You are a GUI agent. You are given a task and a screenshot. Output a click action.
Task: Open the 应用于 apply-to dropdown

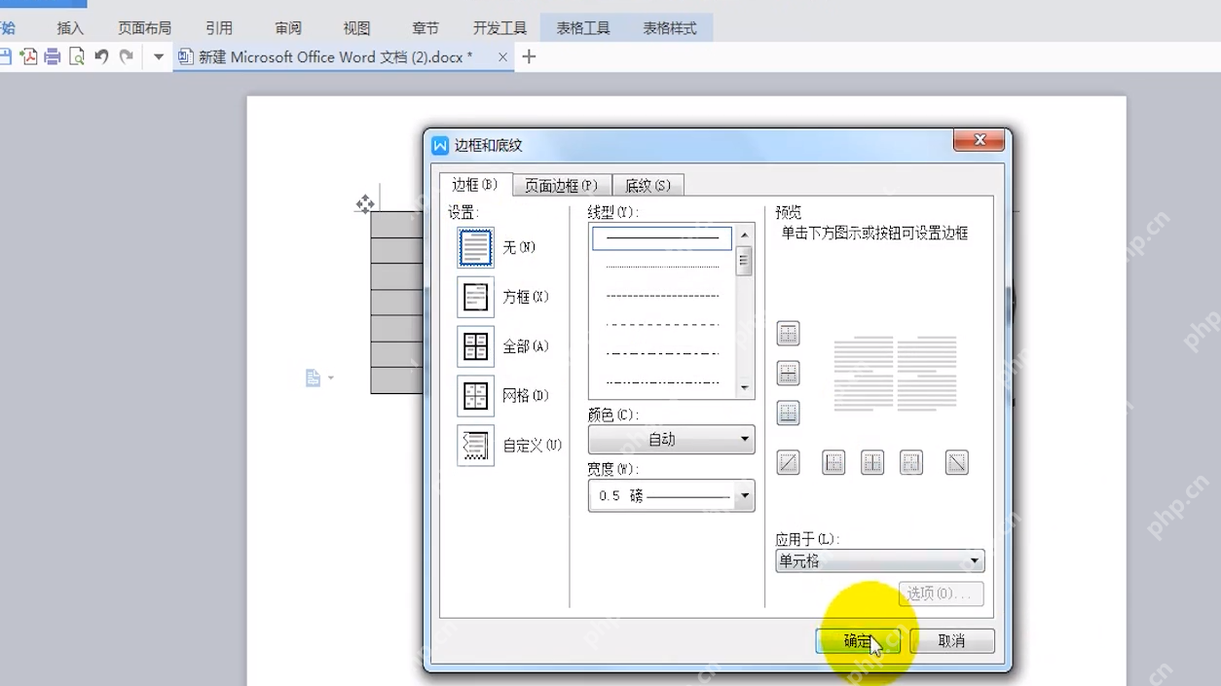879,561
